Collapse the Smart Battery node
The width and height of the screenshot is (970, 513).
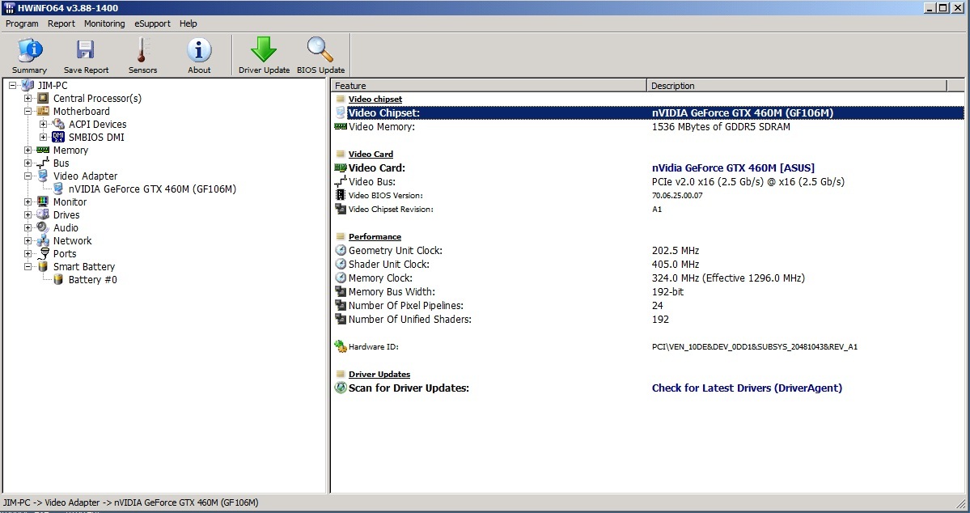coord(28,267)
